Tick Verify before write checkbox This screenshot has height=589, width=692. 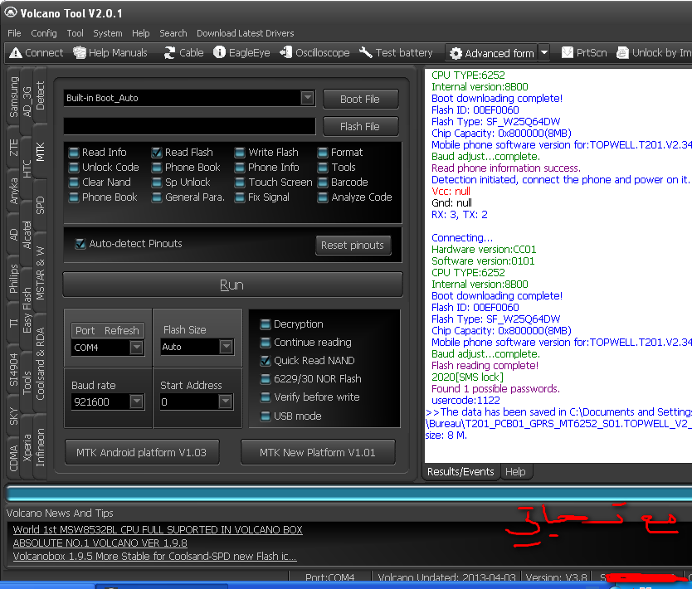point(266,397)
